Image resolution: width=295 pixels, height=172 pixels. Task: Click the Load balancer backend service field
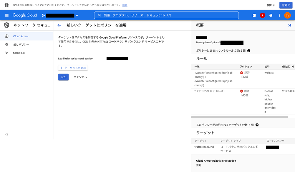[x=118, y=59]
